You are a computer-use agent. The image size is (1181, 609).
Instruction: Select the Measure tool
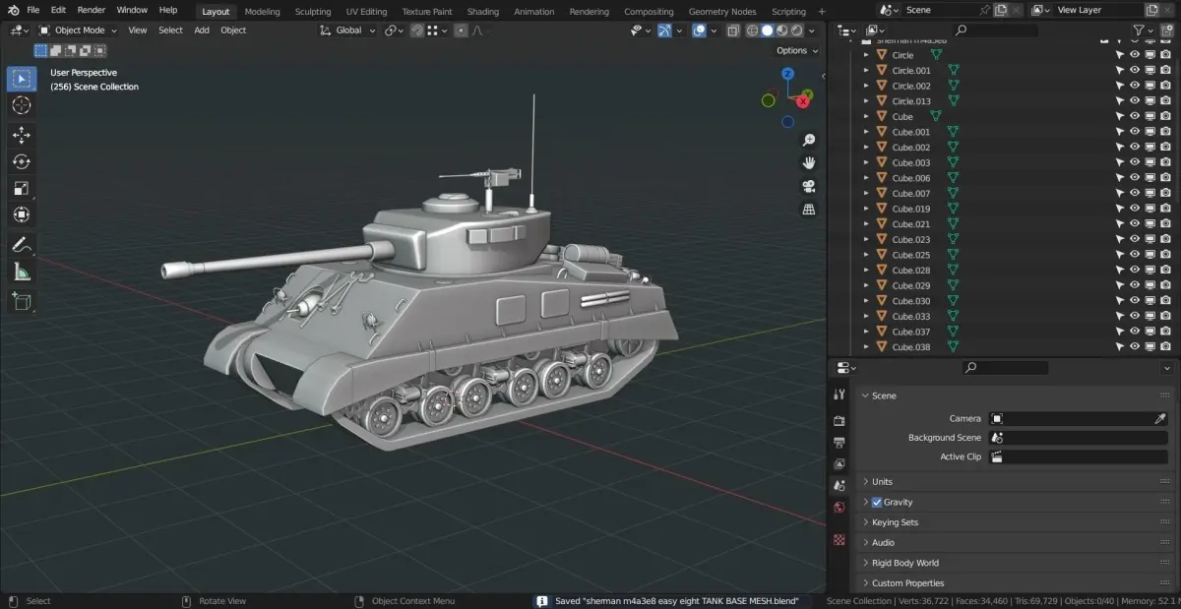[22, 272]
